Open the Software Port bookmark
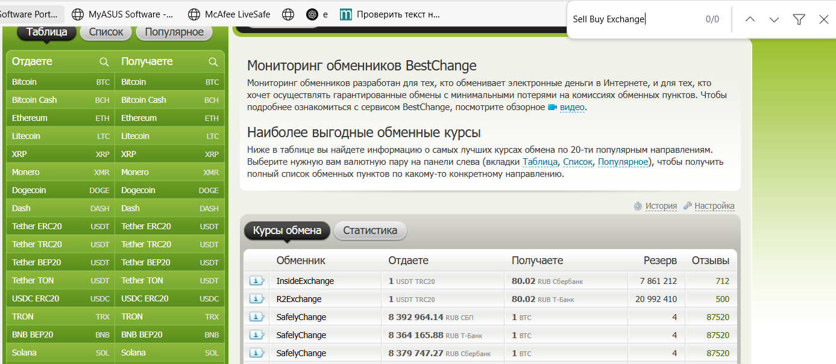This screenshot has width=836, height=364. tap(30, 14)
